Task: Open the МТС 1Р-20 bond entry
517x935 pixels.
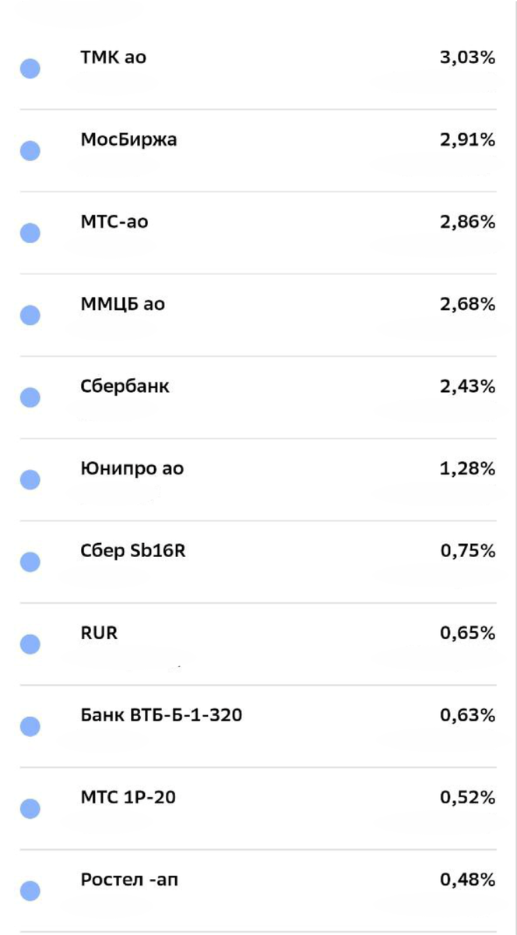Action: (x=258, y=809)
